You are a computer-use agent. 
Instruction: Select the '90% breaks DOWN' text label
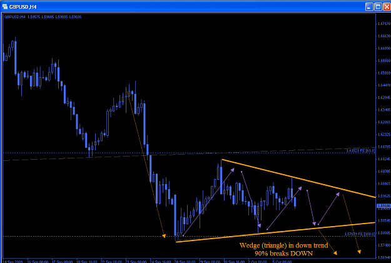click(283, 254)
